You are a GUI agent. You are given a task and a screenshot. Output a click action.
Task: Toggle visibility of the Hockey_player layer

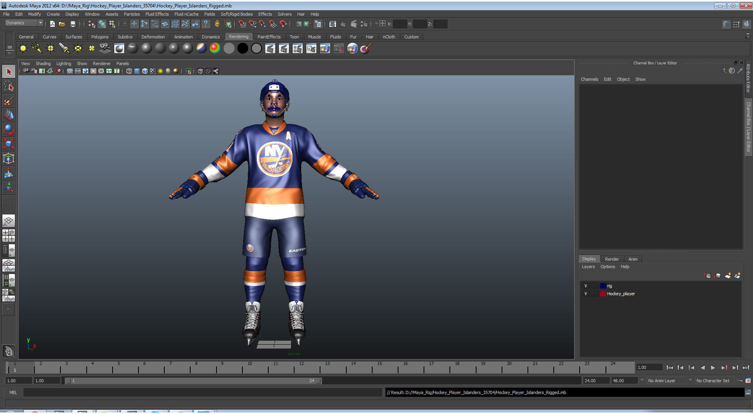586,294
